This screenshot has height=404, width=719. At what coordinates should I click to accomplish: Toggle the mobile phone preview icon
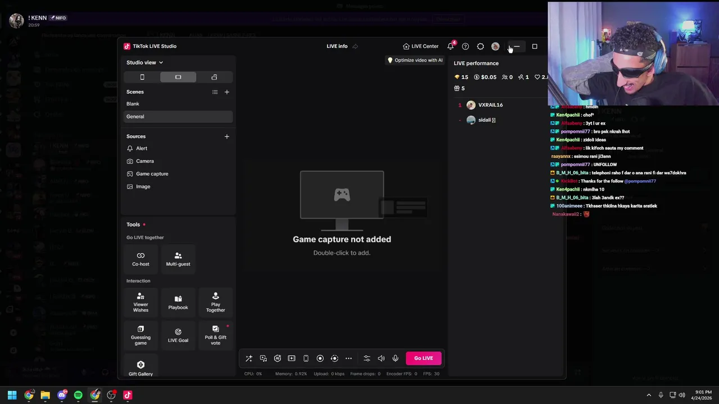(x=306, y=358)
